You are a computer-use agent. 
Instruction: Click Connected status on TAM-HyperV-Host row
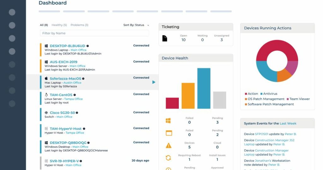coord(141,128)
